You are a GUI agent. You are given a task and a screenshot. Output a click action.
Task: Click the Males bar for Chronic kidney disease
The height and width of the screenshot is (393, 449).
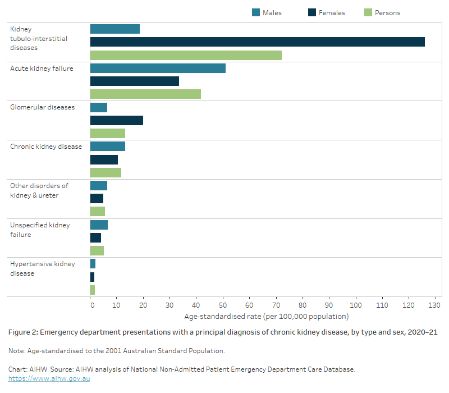(107, 146)
